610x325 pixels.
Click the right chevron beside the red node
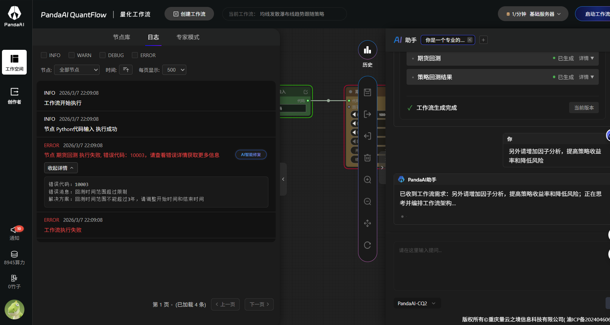pos(382,168)
